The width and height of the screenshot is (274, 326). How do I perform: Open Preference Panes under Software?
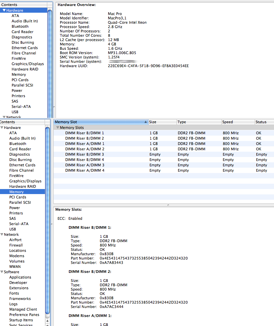pos(24,315)
